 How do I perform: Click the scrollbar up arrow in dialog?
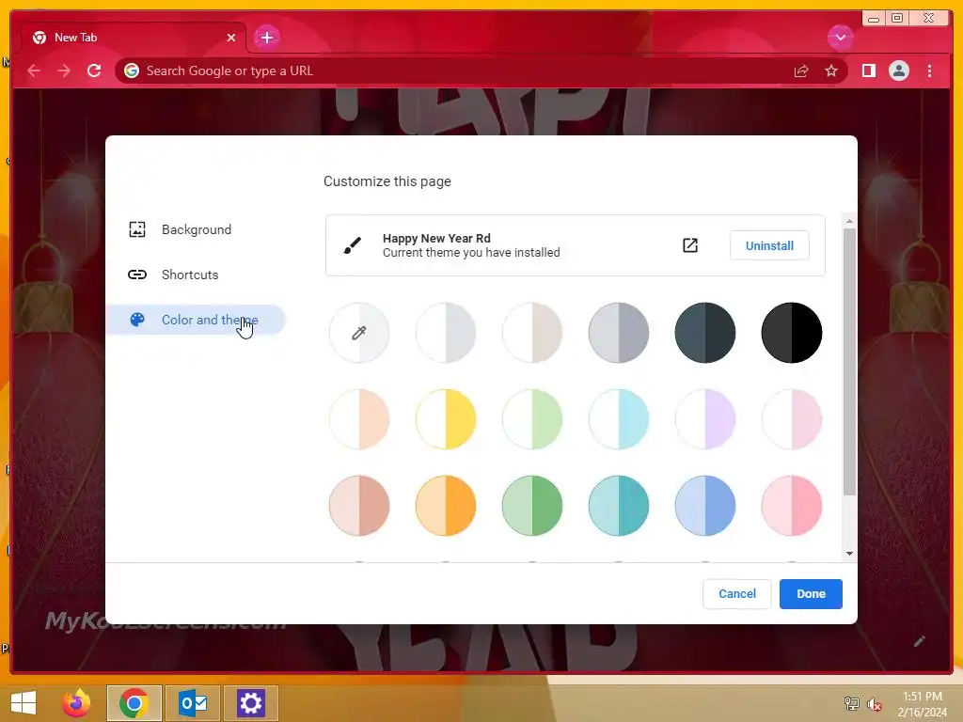click(849, 221)
